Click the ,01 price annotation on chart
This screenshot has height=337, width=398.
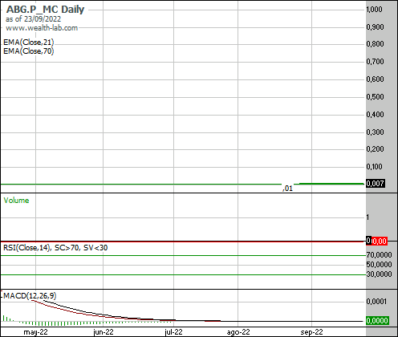click(288, 189)
